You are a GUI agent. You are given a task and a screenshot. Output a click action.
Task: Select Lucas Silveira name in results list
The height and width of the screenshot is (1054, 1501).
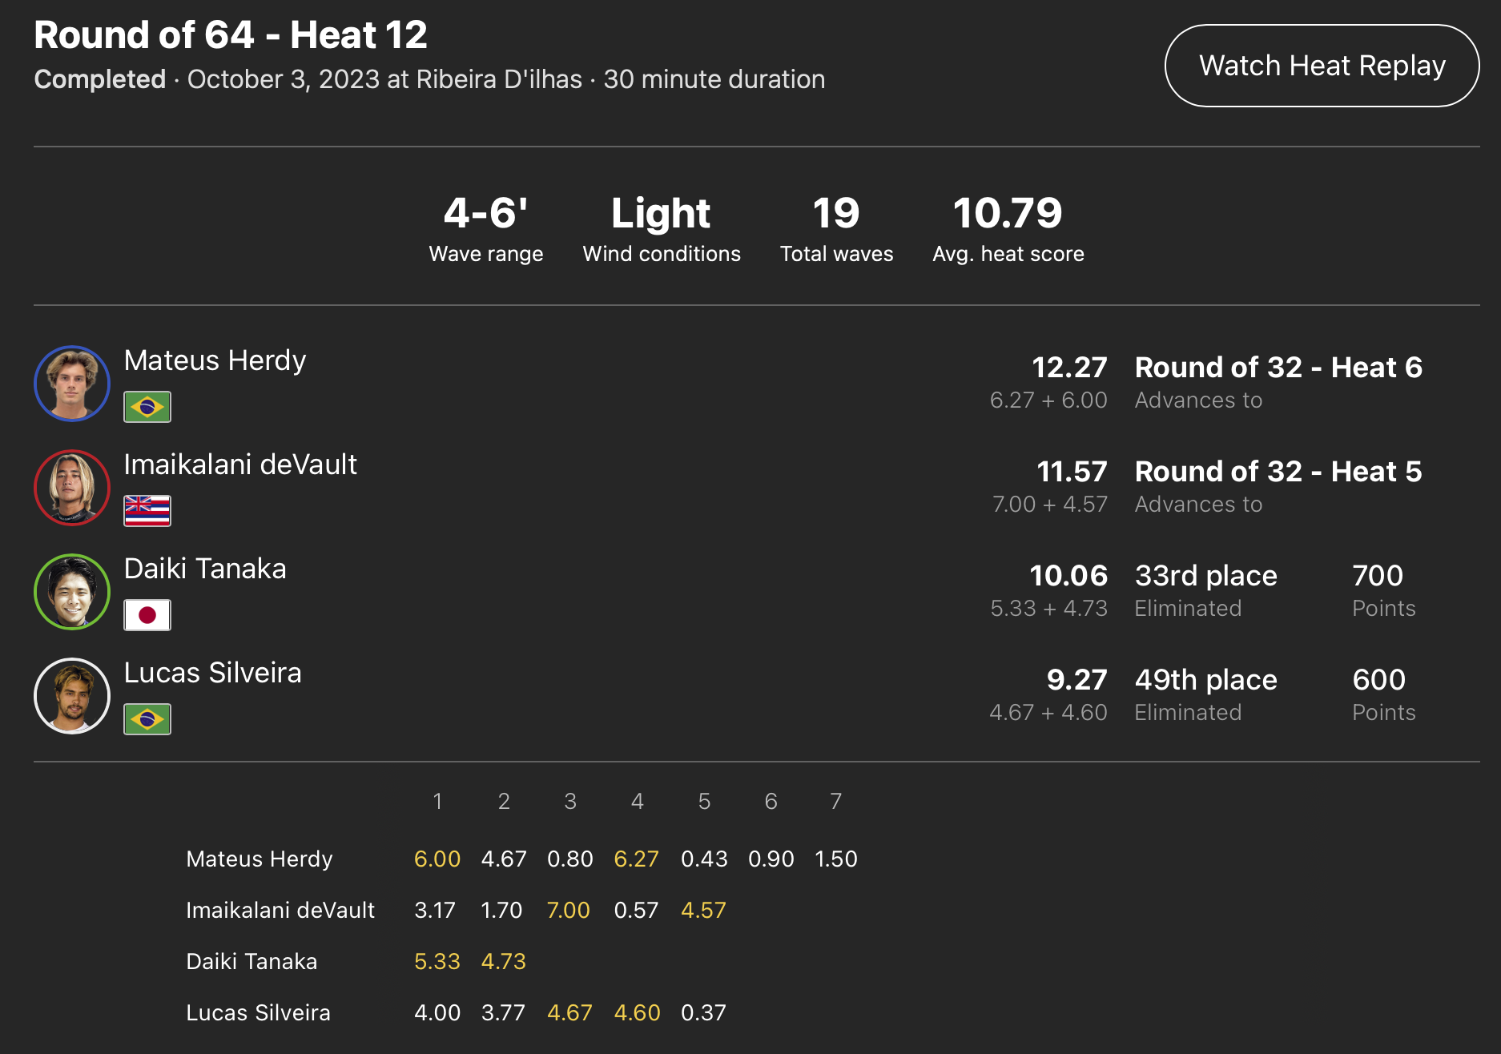(213, 673)
